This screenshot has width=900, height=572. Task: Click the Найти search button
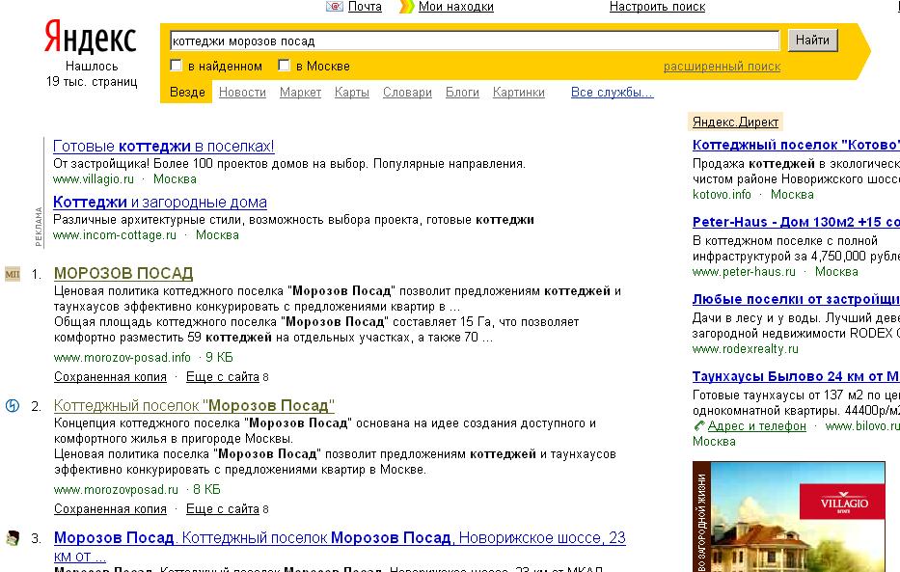point(812,41)
